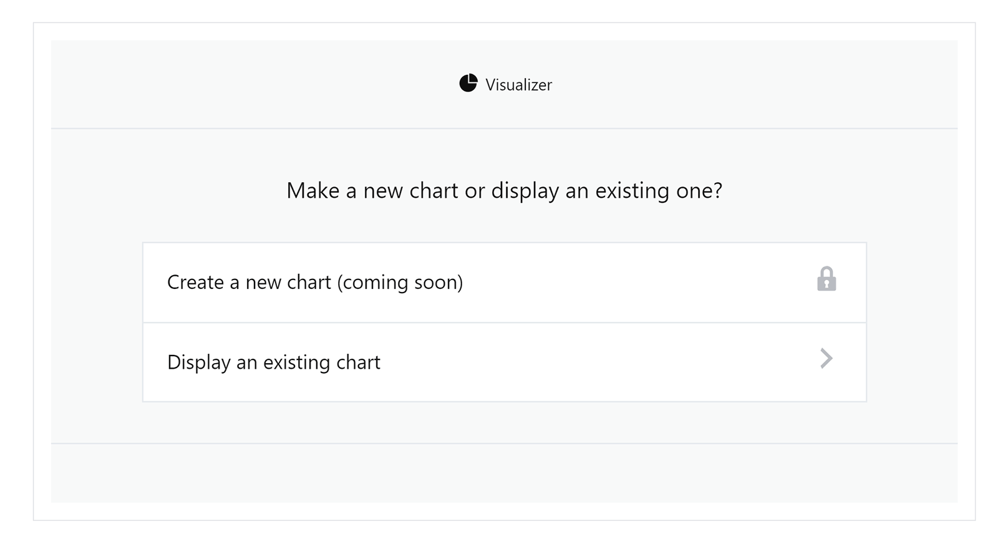Click the 'Create a new chart' label text

click(249, 282)
